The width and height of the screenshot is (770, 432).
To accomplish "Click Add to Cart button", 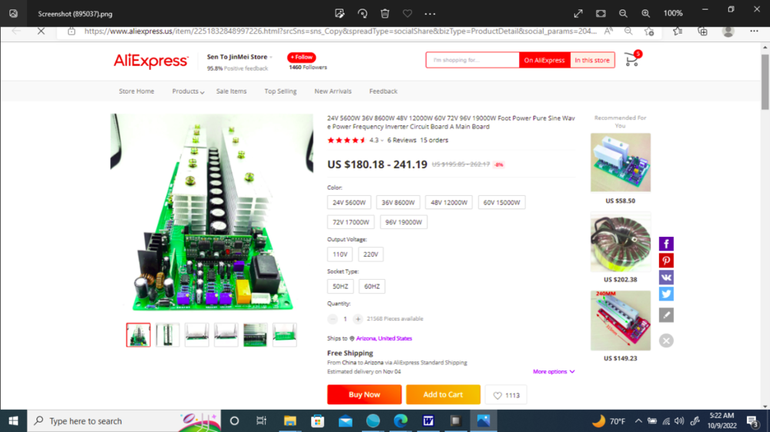I will click(x=443, y=394).
